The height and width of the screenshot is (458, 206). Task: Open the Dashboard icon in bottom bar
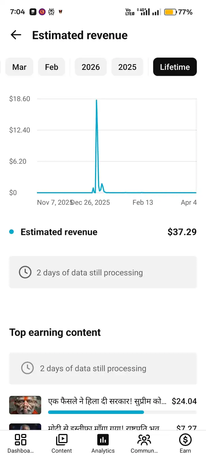[21, 440]
